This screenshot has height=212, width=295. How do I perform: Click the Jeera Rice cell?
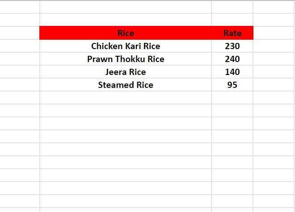[x=126, y=72]
